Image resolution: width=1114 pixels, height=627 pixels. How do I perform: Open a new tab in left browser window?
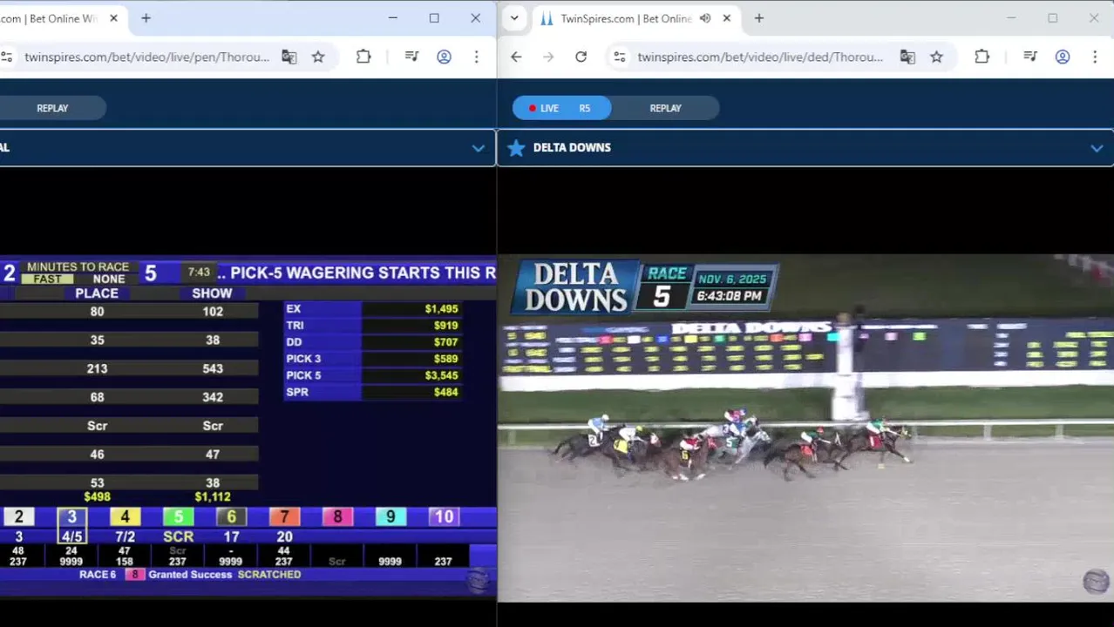pos(146,18)
